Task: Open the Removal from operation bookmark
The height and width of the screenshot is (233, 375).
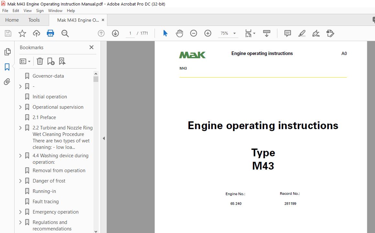Action: (59, 171)
